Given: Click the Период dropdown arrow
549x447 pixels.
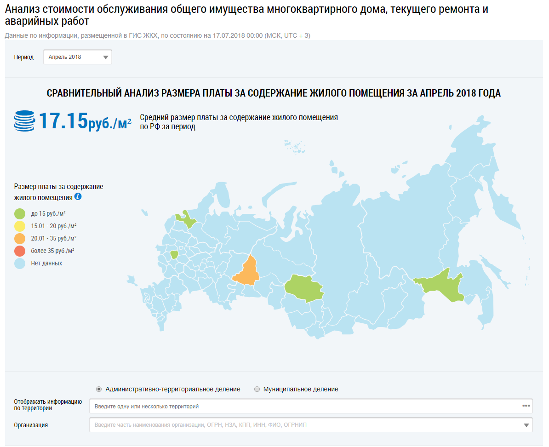Looking at the screenshot, I should (x=105, y=57).
